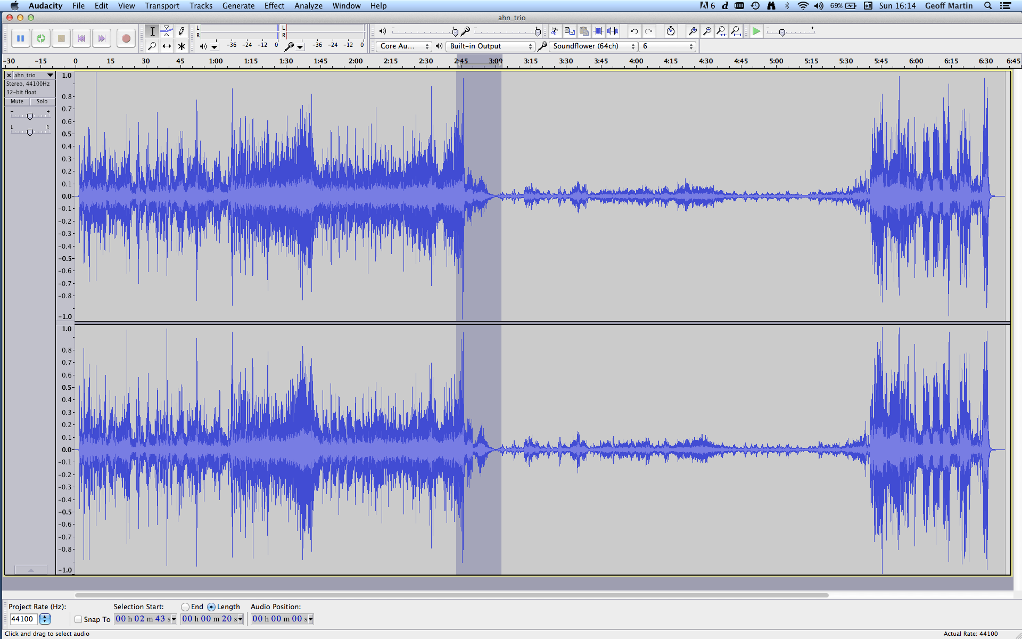Select the Multi-Tool asterisk icon

[x=182, y=46]
